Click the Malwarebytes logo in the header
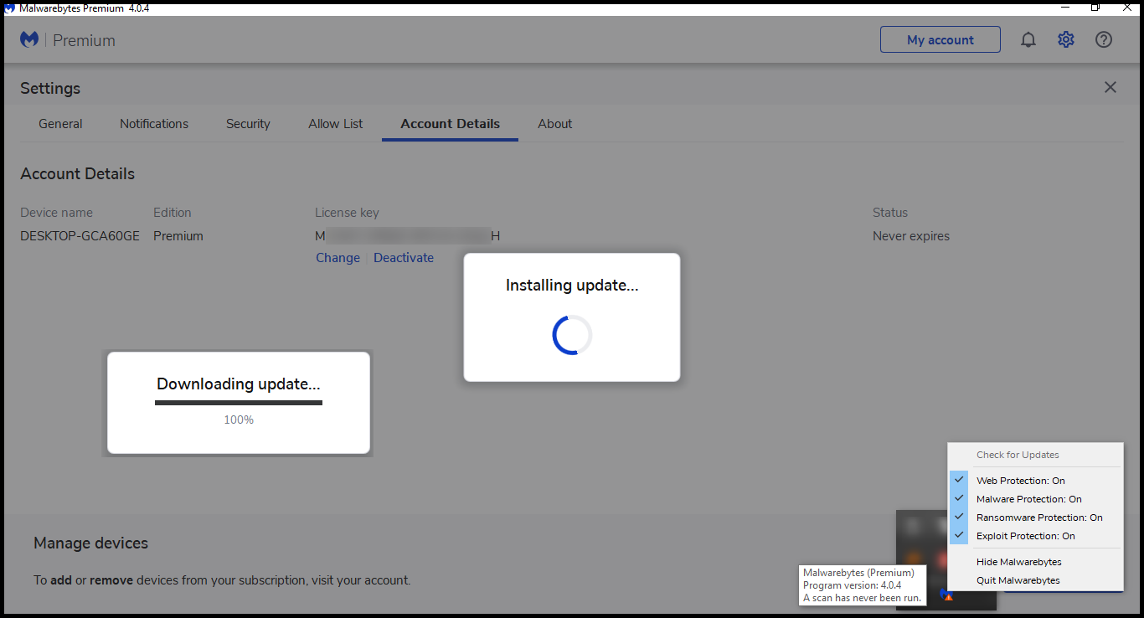Viewport: 1144px width, 618px height. pyautogui.click(x=29, y=39)
